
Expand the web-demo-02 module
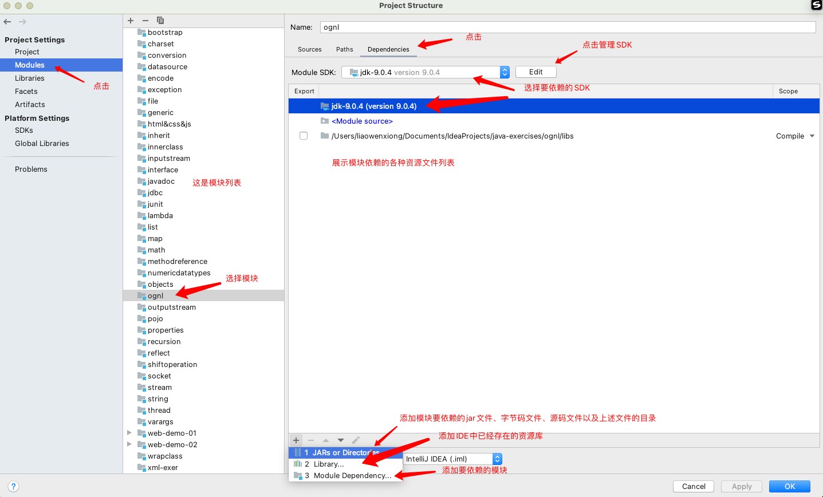click(x=129, y=444)
